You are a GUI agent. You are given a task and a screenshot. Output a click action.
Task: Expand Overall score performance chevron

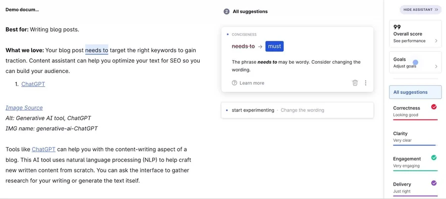point(436,41)
